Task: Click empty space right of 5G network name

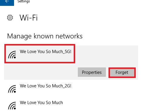Action: 106,54
